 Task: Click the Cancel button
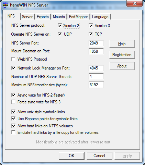pos(99,156)
